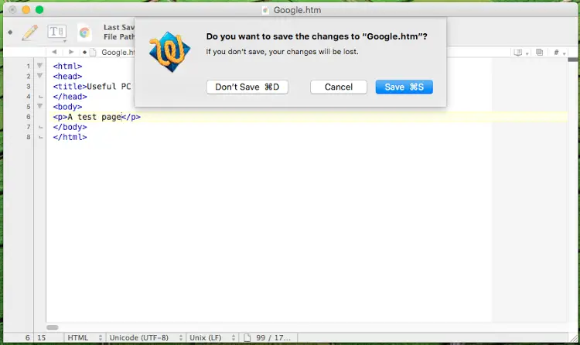
Task: Save changes to Google.htm
Action: pos(404,87)
